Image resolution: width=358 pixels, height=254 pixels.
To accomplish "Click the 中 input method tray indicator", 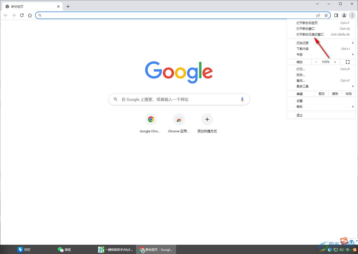I will click(x=348, y=250).
